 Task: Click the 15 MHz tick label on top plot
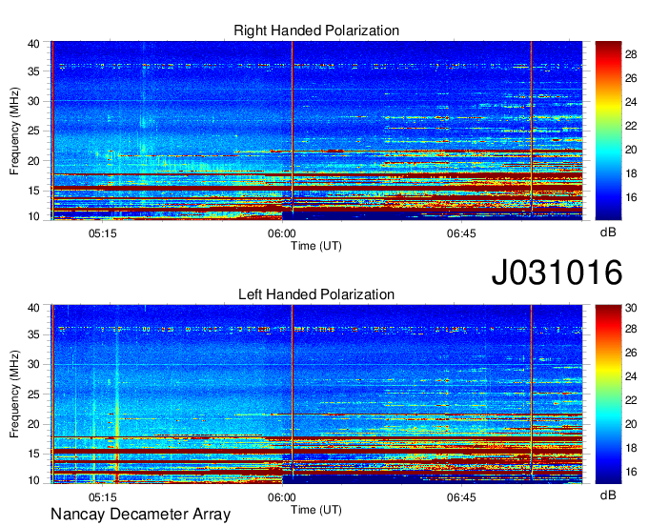33,191
